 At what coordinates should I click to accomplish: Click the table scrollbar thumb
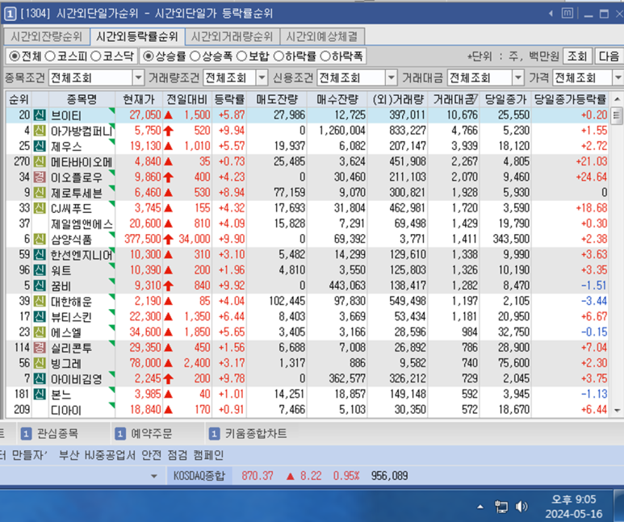pyautogui.click(x=617, y=116)
